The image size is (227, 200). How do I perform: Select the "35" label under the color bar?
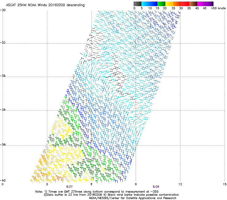[x=189, y=8]
